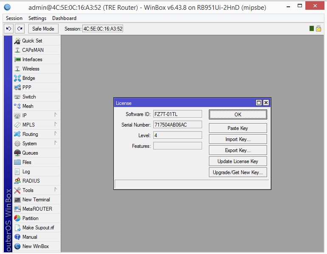The height and width of the screenshot is (254, 327).
Task: Click Update License Key
Action: pyautogui.click(x=238, y=161)
